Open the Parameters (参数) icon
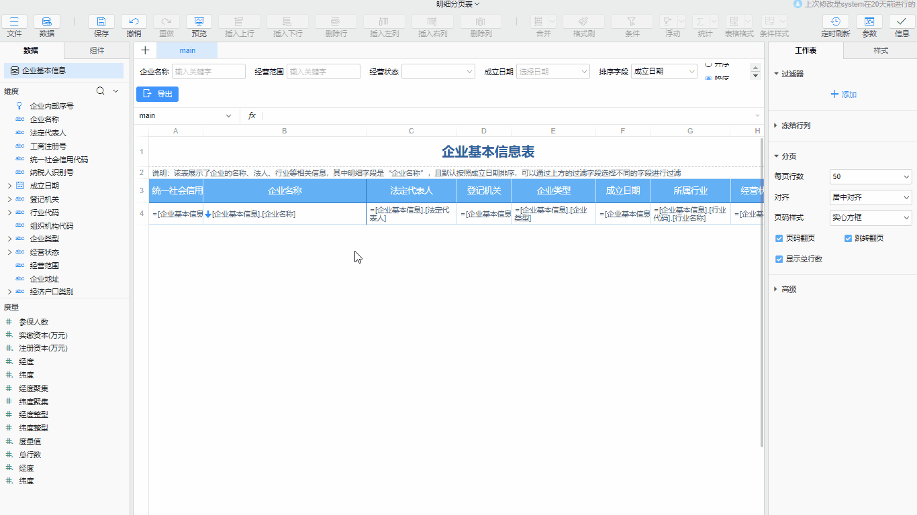The width and height of the screenshot is (917, 515). pyautogui.click(x=869, y=22)
